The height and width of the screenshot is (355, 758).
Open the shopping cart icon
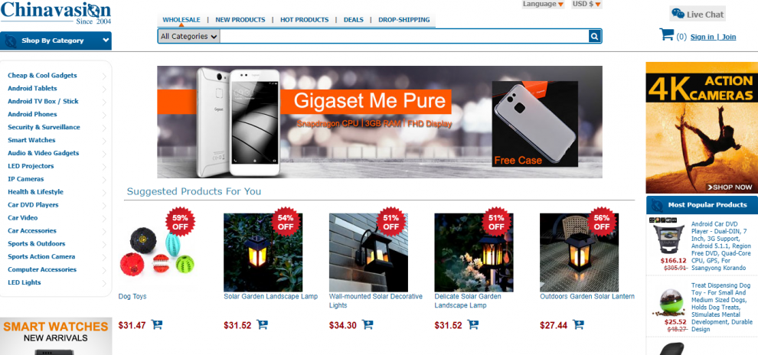click(667, 34)
